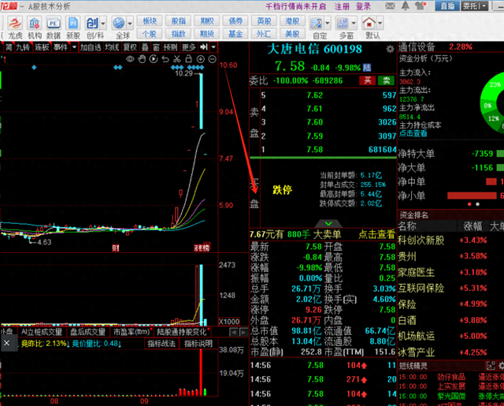This screenshot has width=504, height=406.
Task: Click the 注册 register link
Action: click(x=342, y=6)
